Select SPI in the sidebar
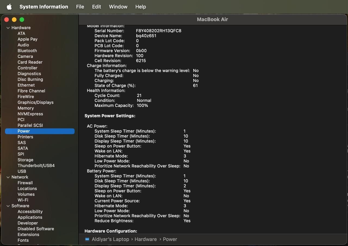 [x=21, y=154]
